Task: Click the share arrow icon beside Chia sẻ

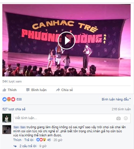Action: pos(58,90)
